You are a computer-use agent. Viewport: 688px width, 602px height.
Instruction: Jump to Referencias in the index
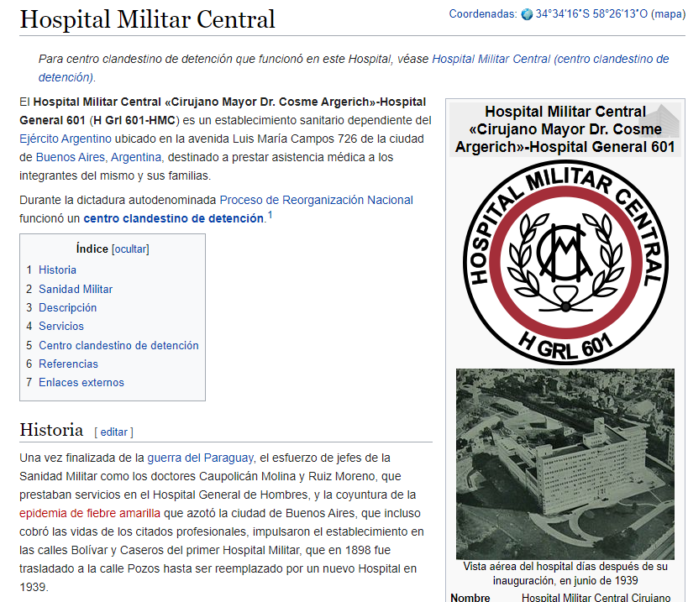coord(68,364)
